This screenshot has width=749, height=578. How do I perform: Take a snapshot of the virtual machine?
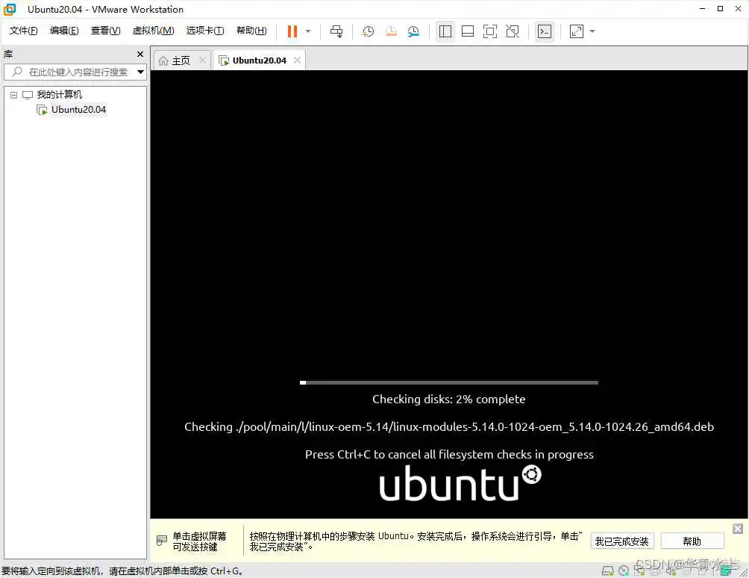(x=367, y=31)
